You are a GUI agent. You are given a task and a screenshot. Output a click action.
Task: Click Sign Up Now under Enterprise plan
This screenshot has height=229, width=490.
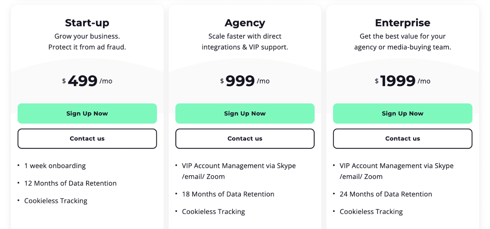[x=403, y=114]
